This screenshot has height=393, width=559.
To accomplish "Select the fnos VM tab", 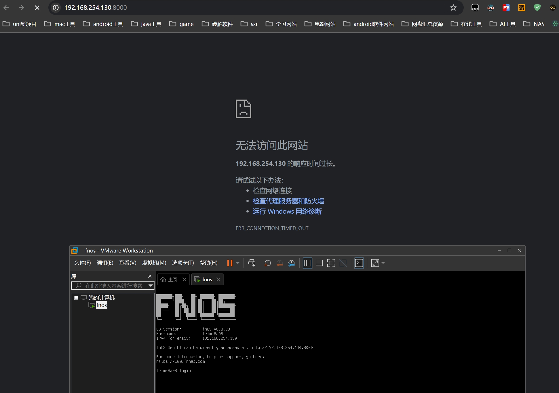I will 207,280.
